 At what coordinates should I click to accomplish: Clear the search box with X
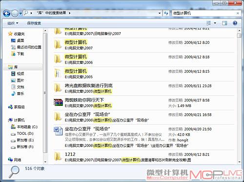[238, 13]
